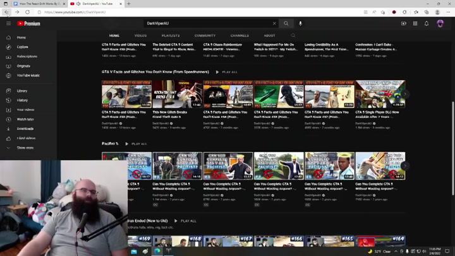Screen dimensions: 455x256
Task: Reload the page with the refresh button
Action: click(27, 12)
